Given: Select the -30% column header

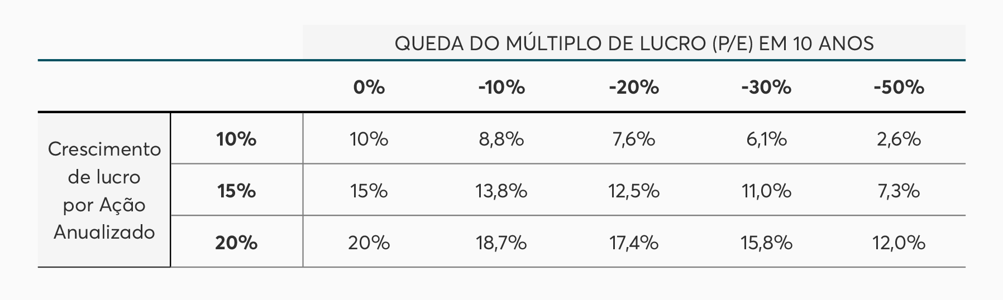Looking at the screenshot, I should 766,88.
